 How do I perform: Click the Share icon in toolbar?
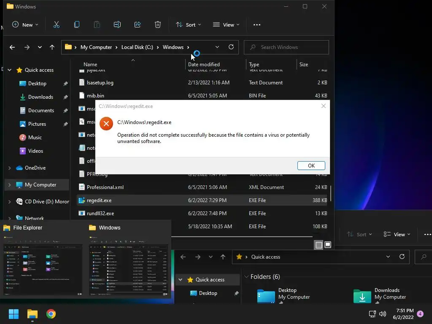pos(138,25)
